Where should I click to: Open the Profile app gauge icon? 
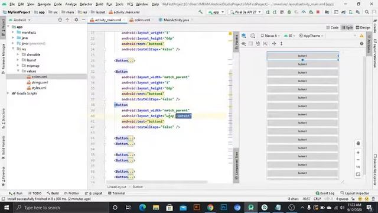coord(304,12)
